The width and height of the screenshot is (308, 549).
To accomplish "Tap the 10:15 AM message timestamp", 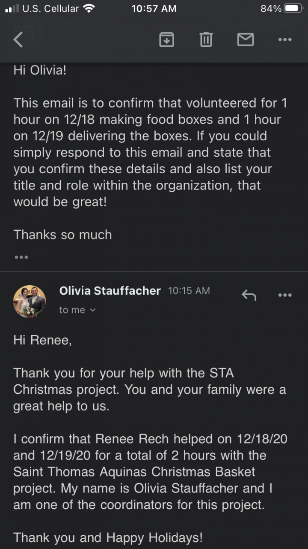I will [x=189, y=291].
